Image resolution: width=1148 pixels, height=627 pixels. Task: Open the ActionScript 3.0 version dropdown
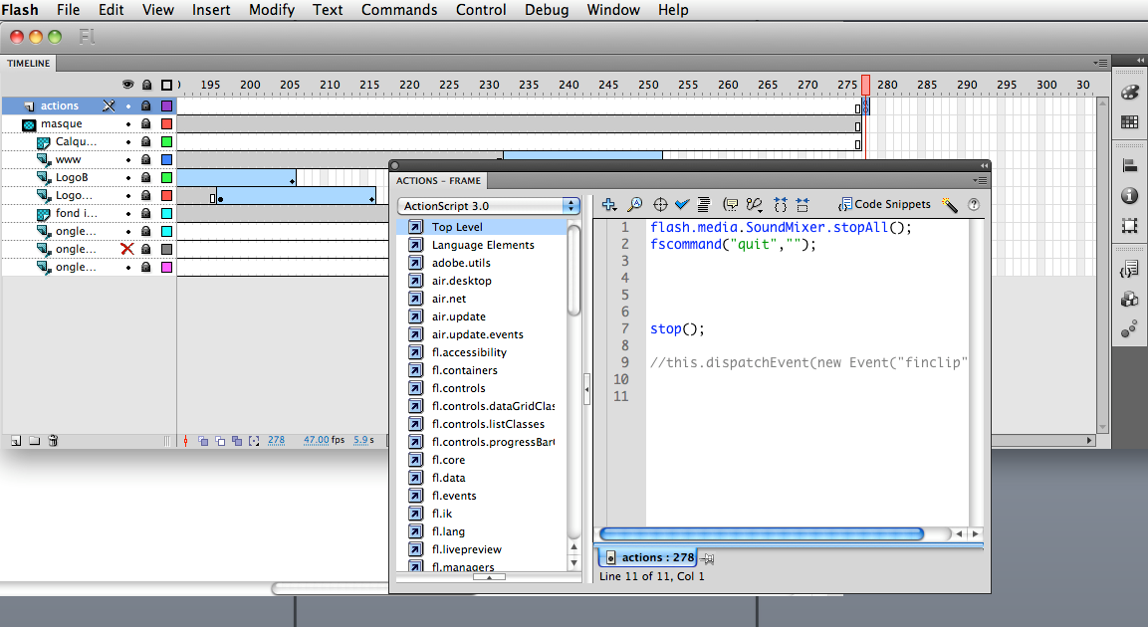[x=488, y=206]
